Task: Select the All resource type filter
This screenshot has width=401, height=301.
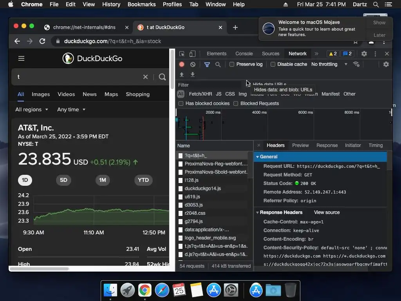Action: pyautogui.click(x=181, y=94)
